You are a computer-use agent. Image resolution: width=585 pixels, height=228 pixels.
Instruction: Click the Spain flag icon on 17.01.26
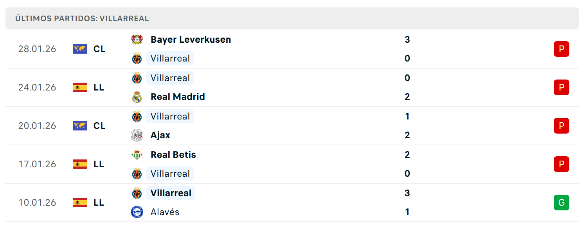coord(80,164)
